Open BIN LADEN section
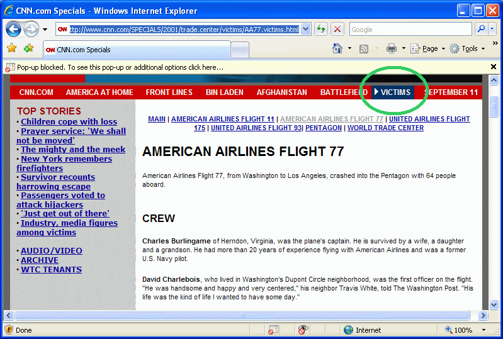The image size is (503, 339). [225, 92]
